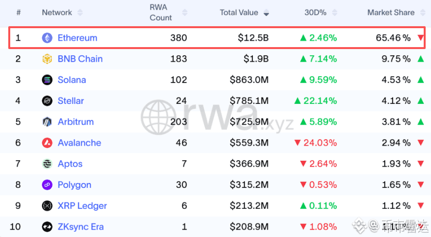This screenshot has height=237, width=431.
Task: Click the ZKsync Era logo icon
Action: [x=47, y=227]
